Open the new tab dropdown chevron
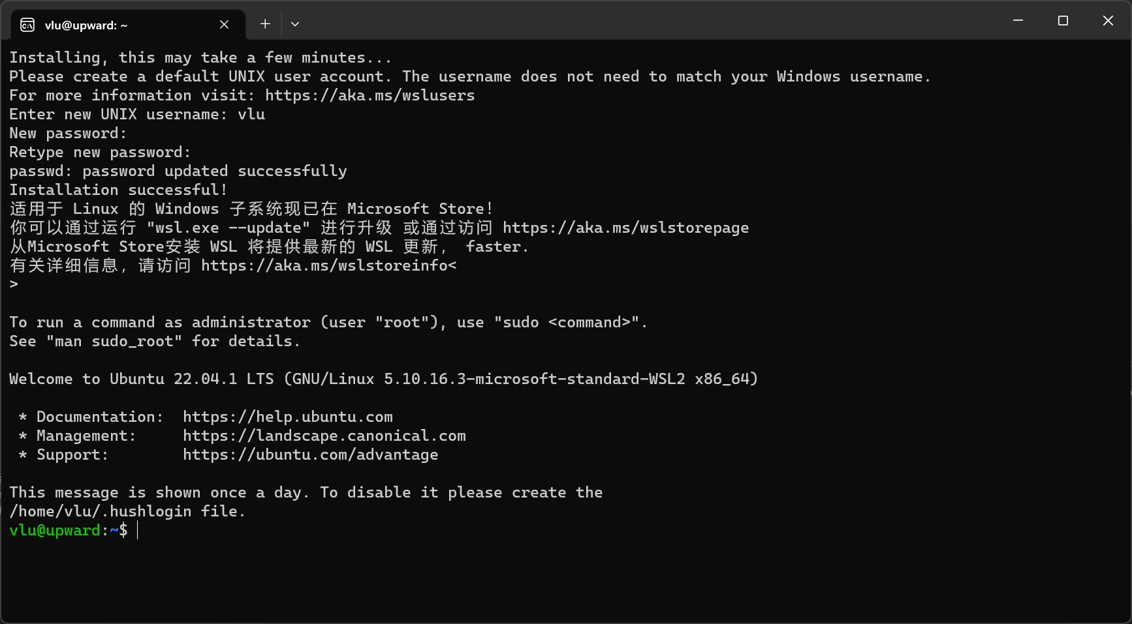The height and width of the screenshot is (624, 1132). coord(295,24)
